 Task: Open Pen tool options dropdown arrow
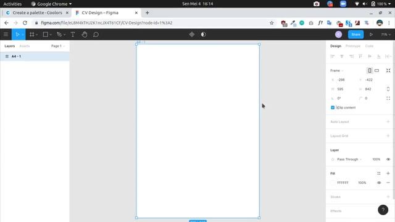pos(64,35)
